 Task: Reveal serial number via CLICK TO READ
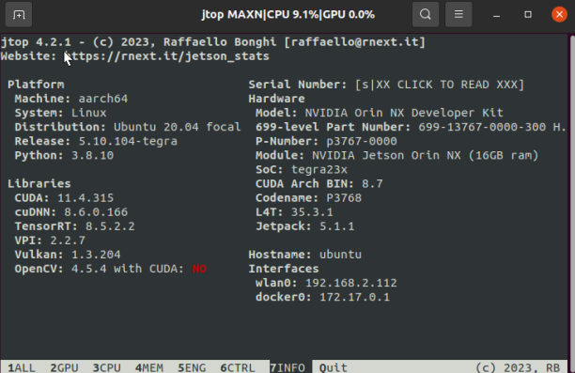[440, 85]
